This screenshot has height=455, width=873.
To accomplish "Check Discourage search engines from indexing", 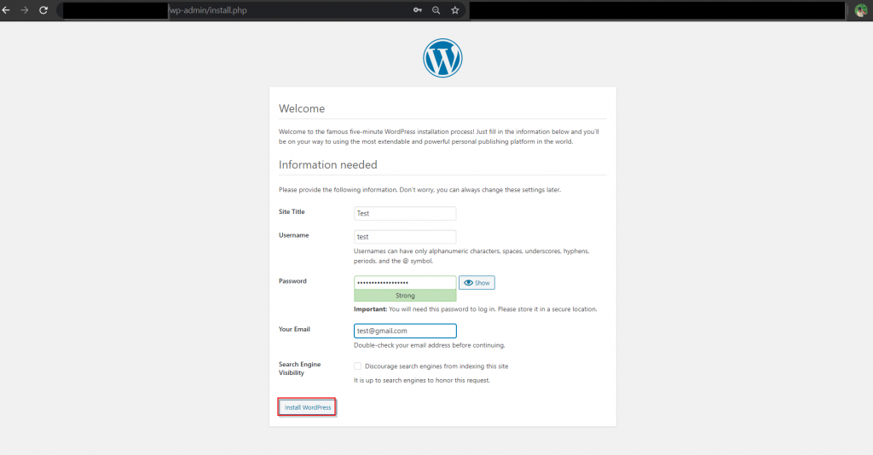I will 357,366.
